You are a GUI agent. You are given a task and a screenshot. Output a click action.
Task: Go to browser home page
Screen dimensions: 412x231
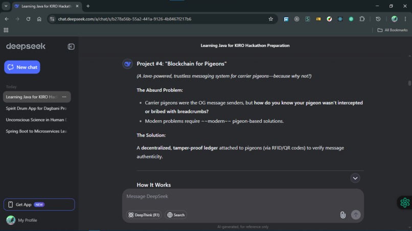point(39,19)
